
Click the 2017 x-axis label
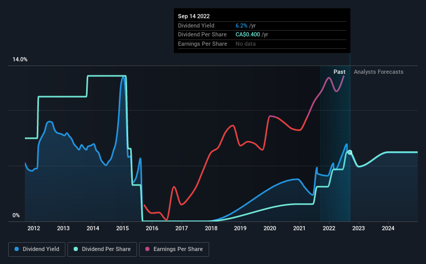(x=182, y=228)
